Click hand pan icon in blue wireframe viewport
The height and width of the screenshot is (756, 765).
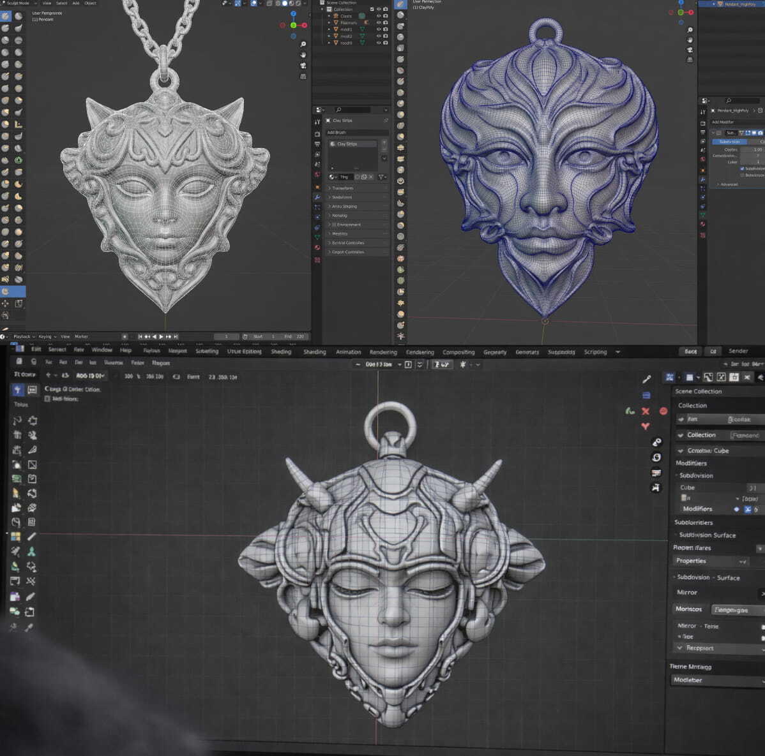(x=690, y=40)
